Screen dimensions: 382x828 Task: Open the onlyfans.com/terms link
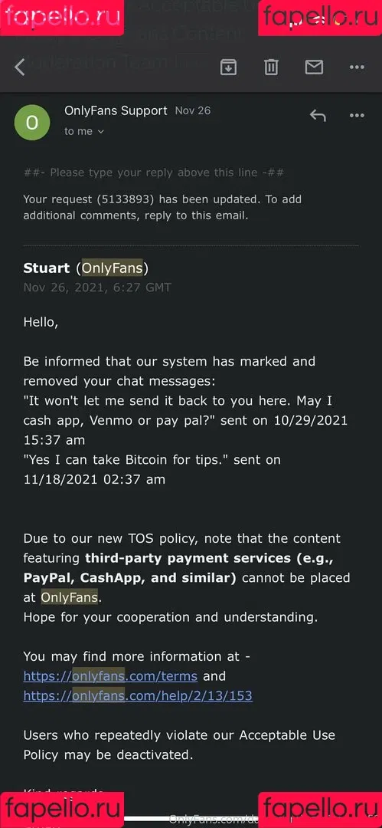110,676
